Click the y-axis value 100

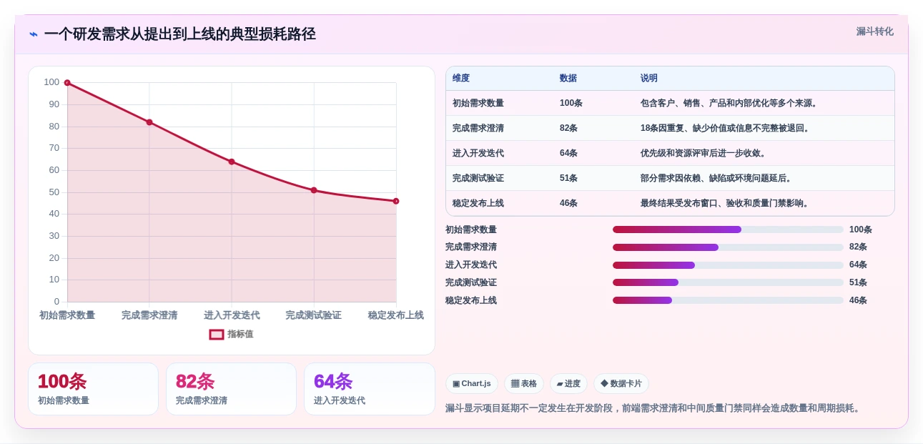coord(51,82)
